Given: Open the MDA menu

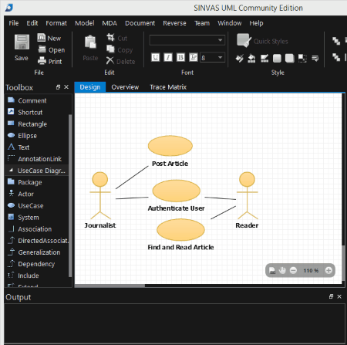Looking at the screenshot, I should coord(109,23).
